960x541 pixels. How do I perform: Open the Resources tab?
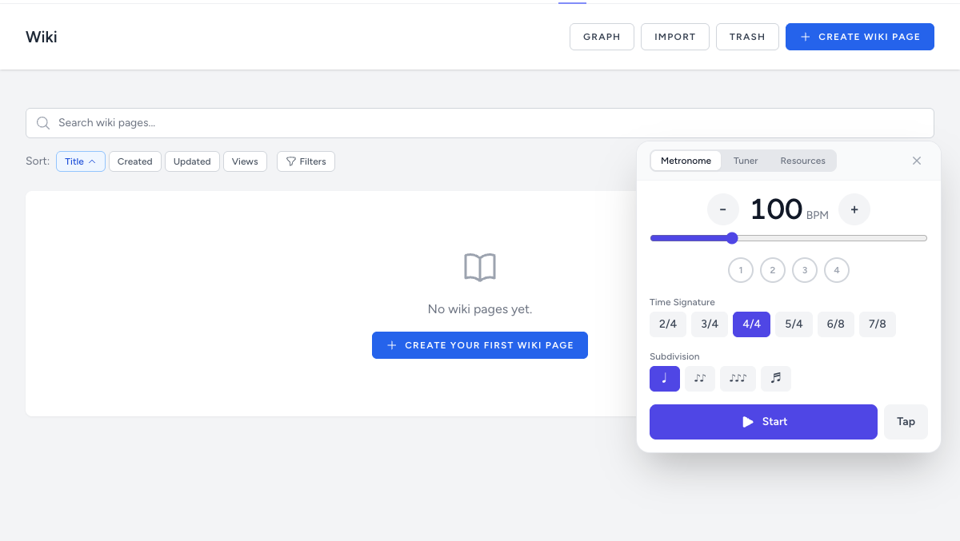802,161
